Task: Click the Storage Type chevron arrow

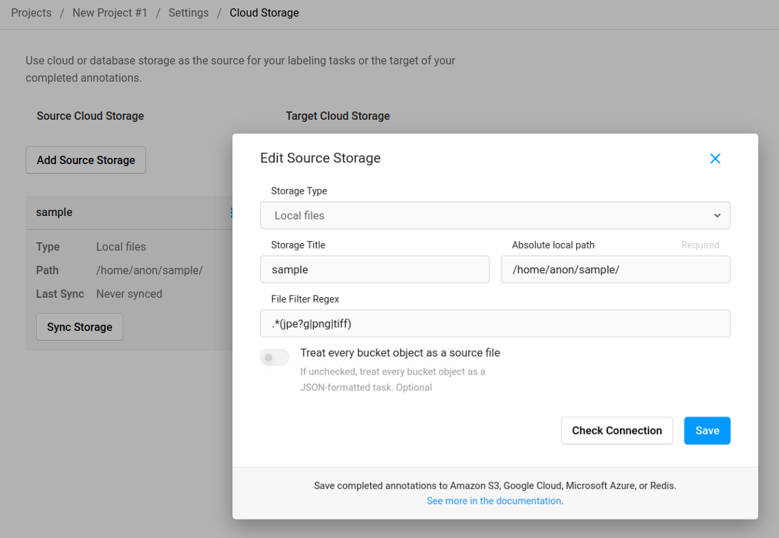Action: 717,215
